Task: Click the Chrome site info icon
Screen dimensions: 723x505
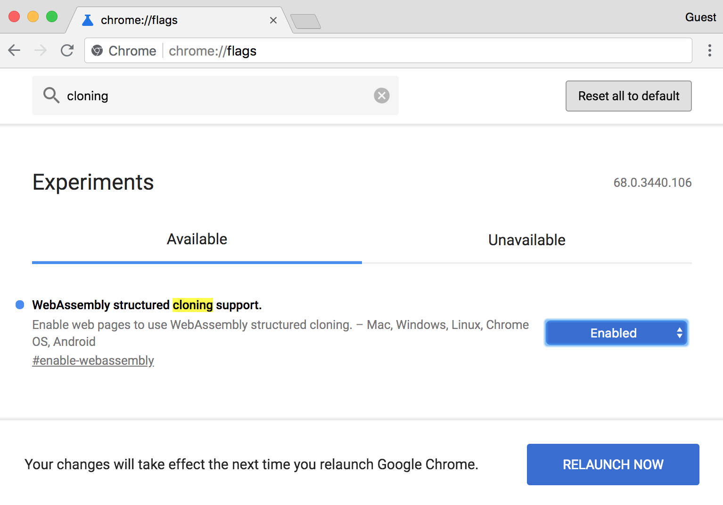Action: tap(97, 50)
